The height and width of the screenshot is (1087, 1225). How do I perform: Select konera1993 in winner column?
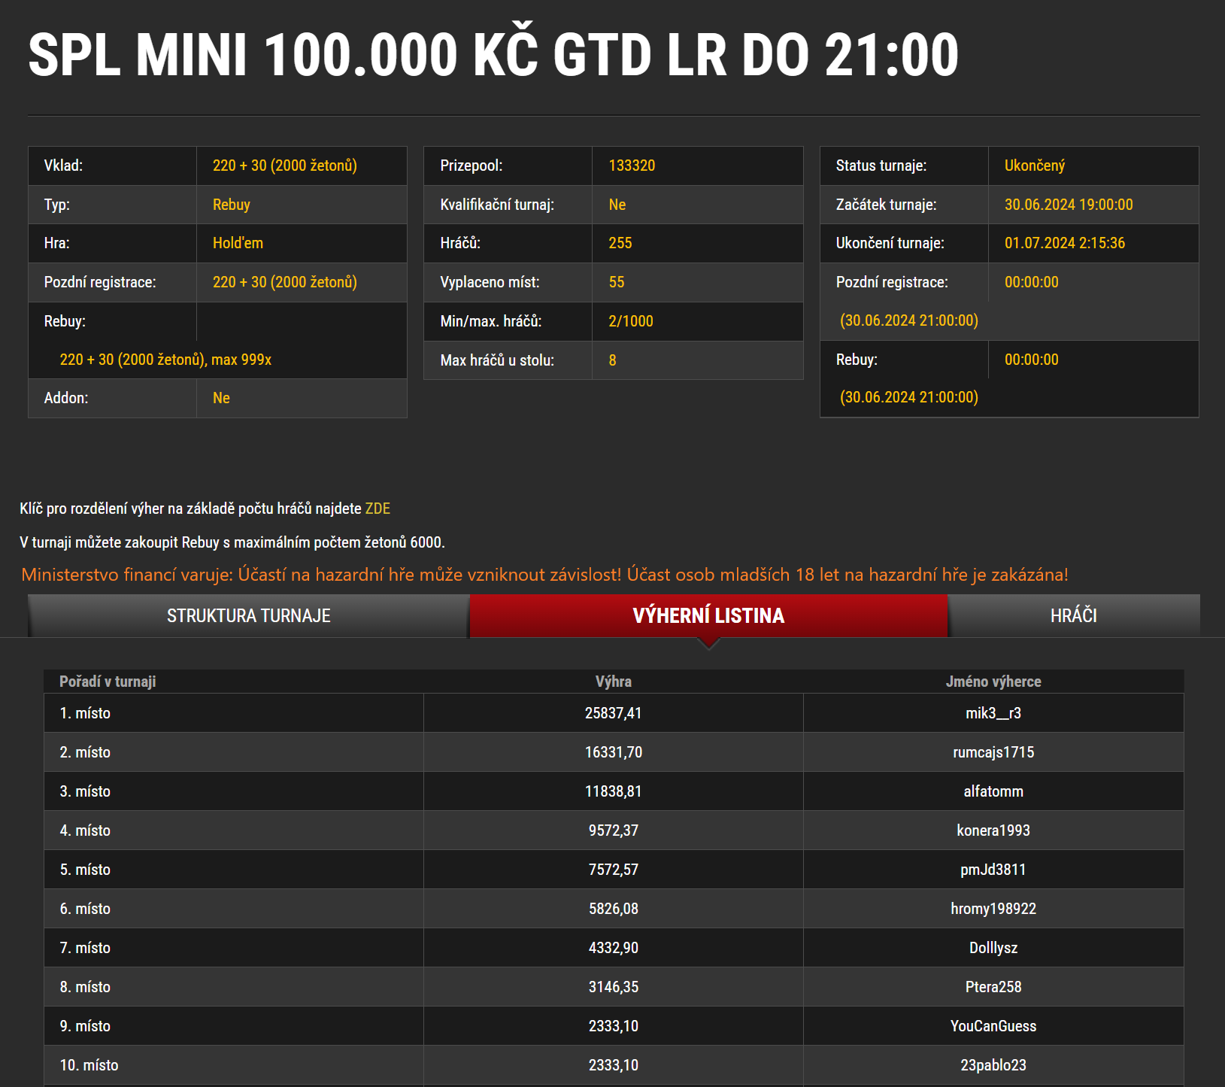pos(993,830)
